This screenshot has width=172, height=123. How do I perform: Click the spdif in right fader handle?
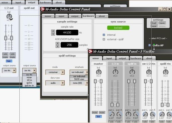click(x=135, y=81)
